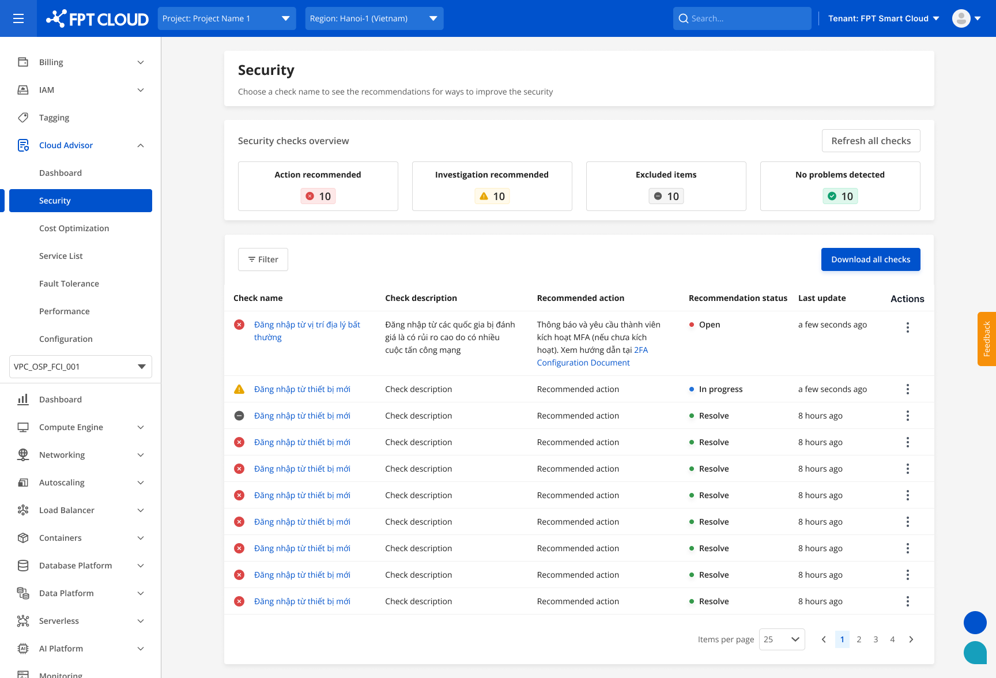Click the IAM sidebar icon
This screenshot has width=996, height=678.
(23, 90)
